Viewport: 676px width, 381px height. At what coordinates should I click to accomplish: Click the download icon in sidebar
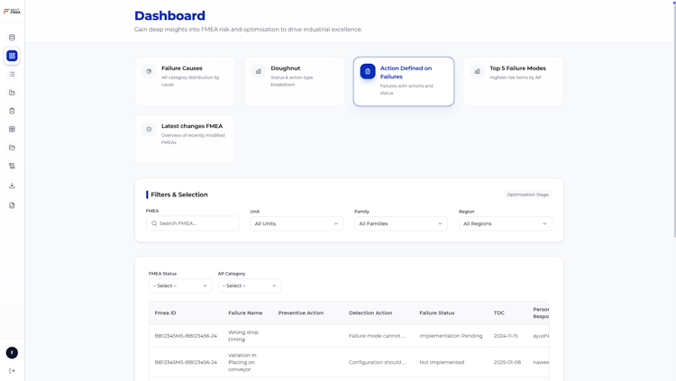(12, 186)
